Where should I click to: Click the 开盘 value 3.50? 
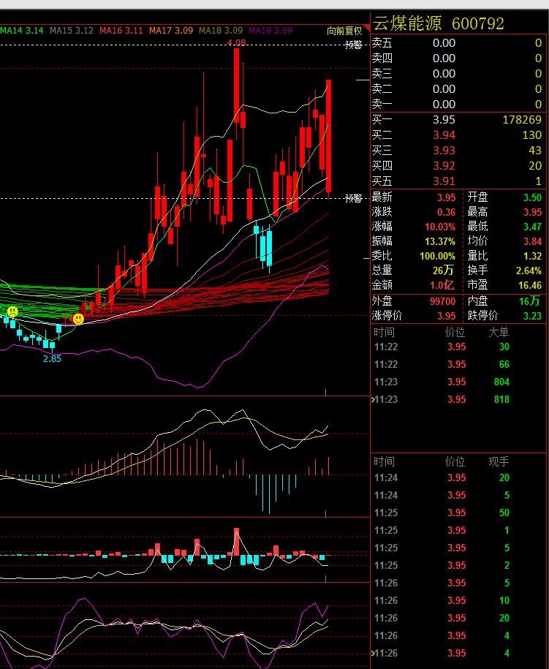[532, 197]
